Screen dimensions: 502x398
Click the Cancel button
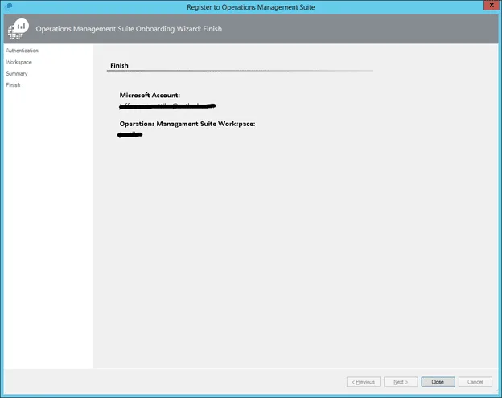pyautogui.click(x=475, y=382)
